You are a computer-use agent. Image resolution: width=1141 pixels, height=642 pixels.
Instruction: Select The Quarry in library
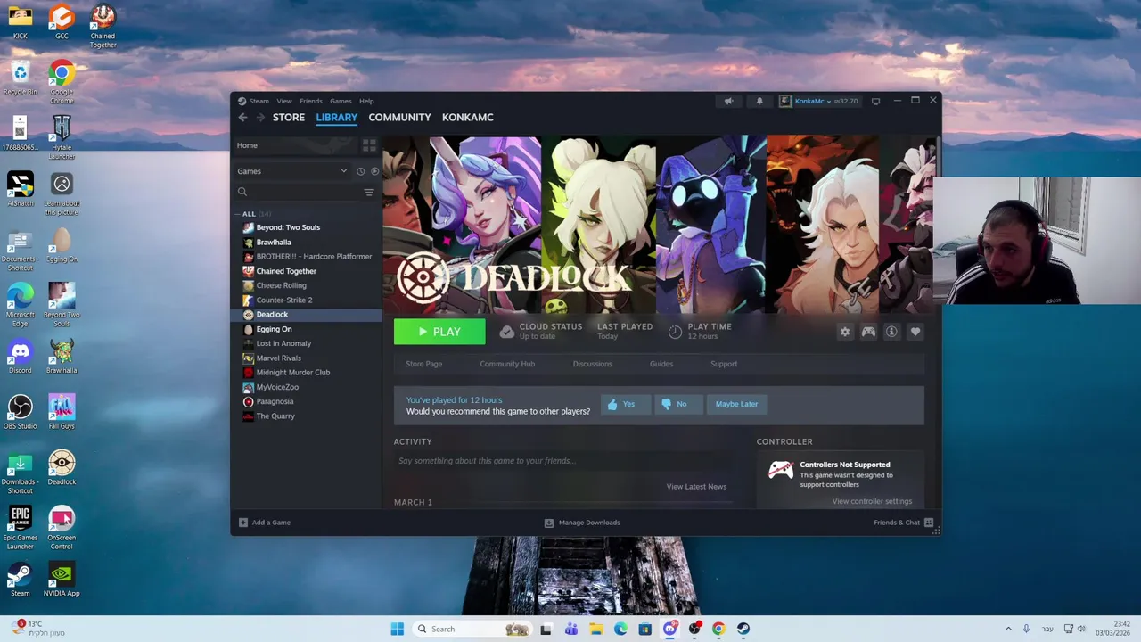tap(275, 416)
